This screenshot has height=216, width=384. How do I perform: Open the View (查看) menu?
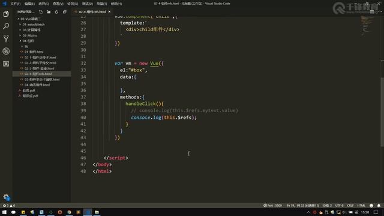coord(58,4)
